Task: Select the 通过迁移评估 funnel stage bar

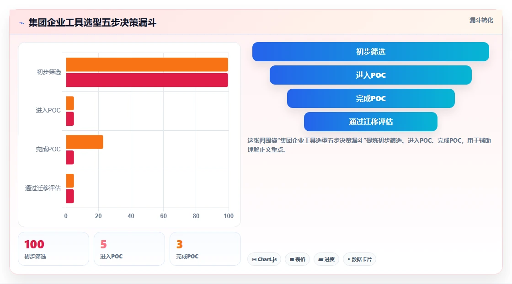Action: pyautogui.click(x=371, y=122)
